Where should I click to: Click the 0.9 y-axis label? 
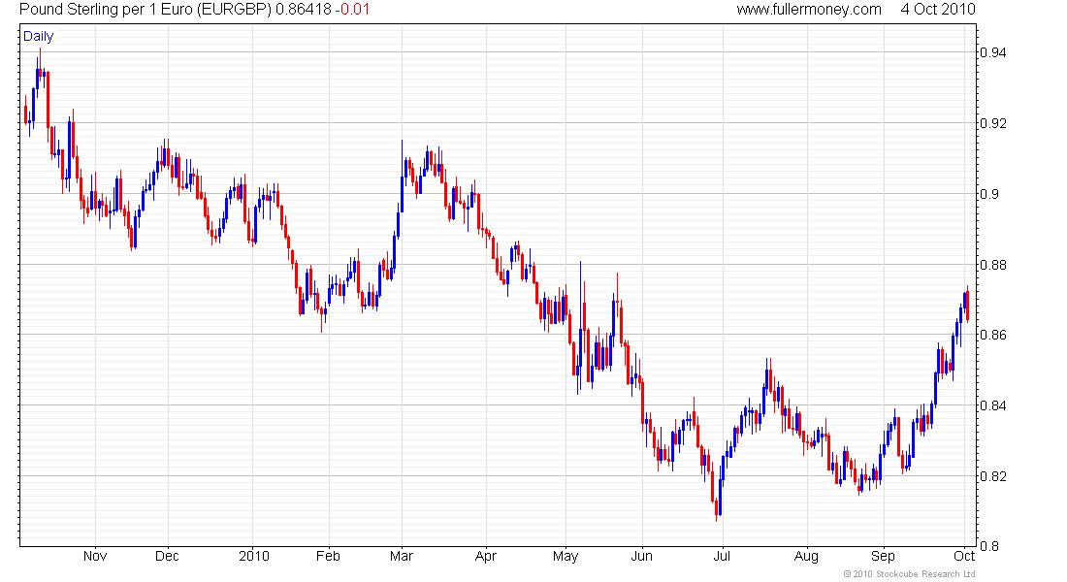coord(989,194)
